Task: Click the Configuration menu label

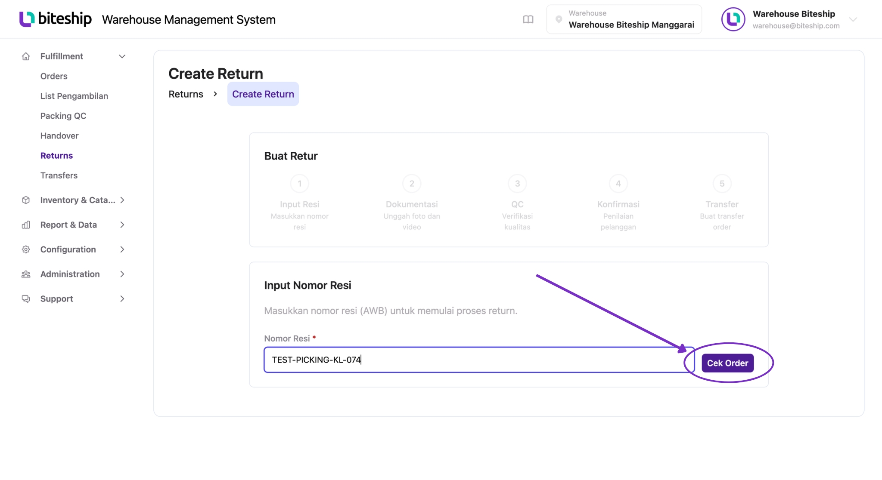Action: [x=68, y=249]
